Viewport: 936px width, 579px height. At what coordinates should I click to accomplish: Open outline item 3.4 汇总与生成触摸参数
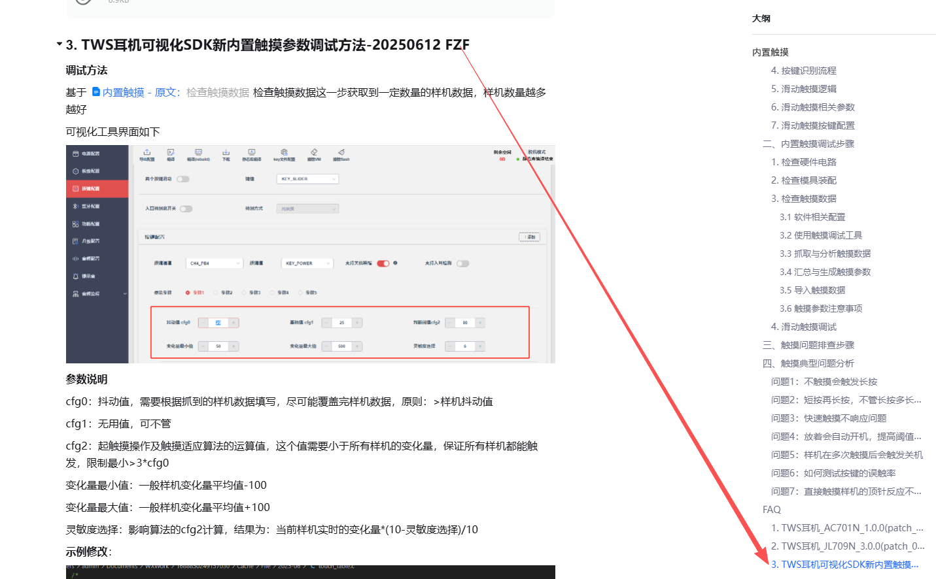point(825,272)
